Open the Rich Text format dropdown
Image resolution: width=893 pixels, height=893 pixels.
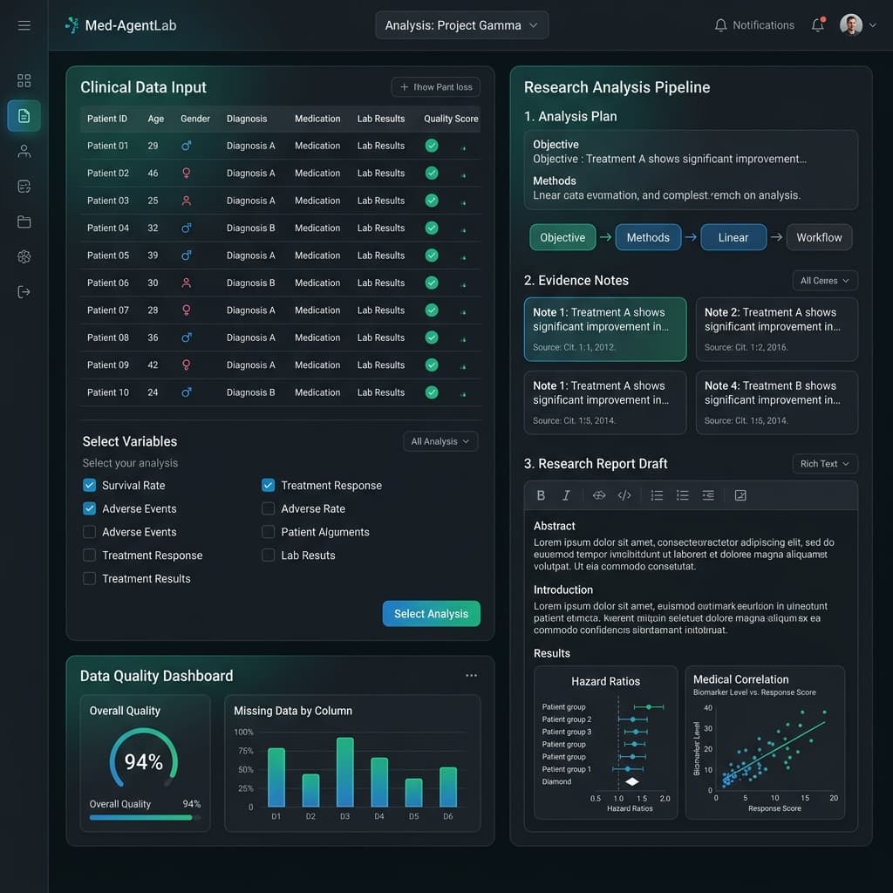[x=825, y=464]
